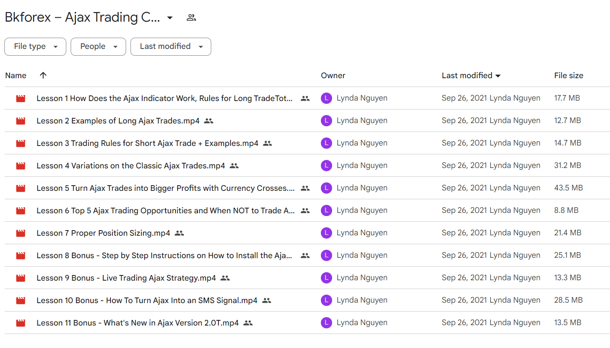610x348 pixels.
Task: Click the video file icon for Lesson 5
Action: click(20, 188)
